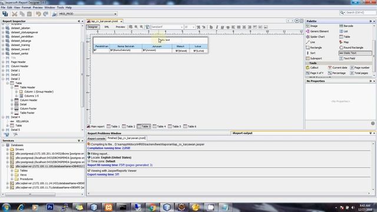Switch to the XML view tab
This screenshot has height=212, width=377.
107,27
